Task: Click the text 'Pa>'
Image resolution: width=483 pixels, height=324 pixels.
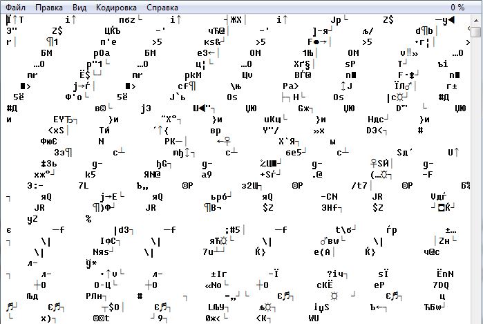Action: [291, 86]
